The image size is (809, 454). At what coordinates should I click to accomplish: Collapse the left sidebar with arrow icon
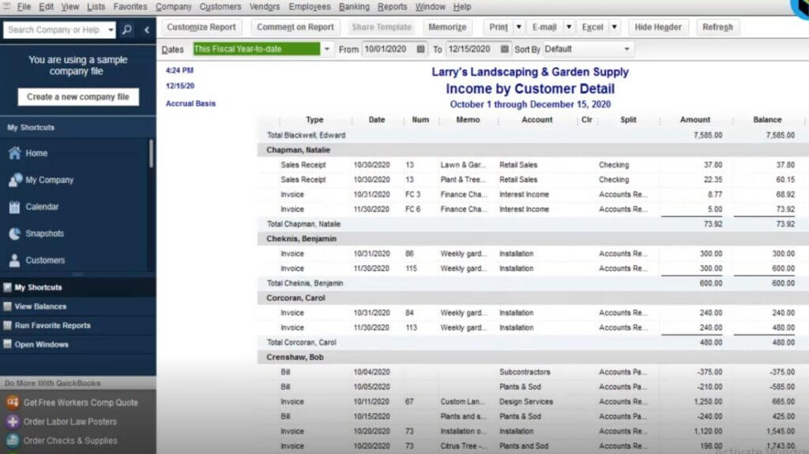point(146,30)
